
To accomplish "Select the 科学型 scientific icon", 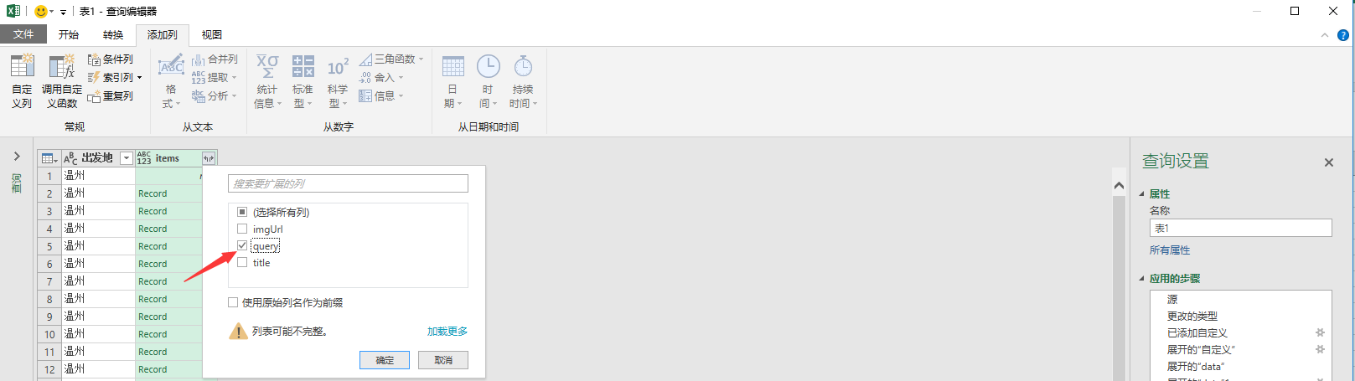I will [338, 67].
